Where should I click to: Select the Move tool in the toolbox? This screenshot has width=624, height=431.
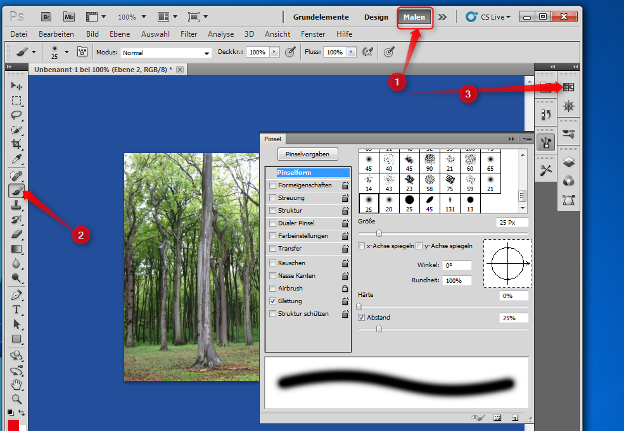tap(16, 85)
